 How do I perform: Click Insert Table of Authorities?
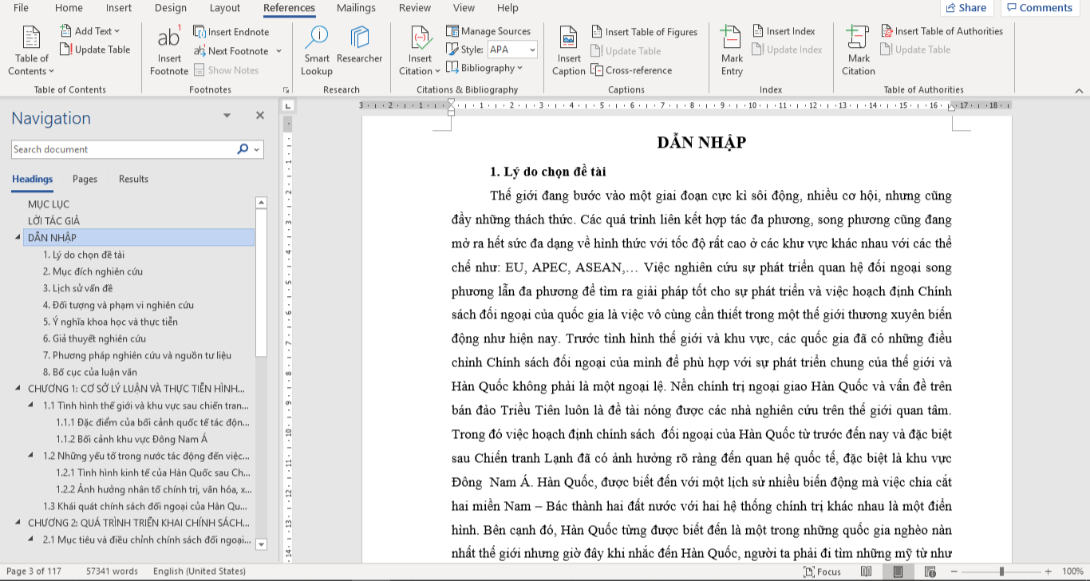click(942, 31)
